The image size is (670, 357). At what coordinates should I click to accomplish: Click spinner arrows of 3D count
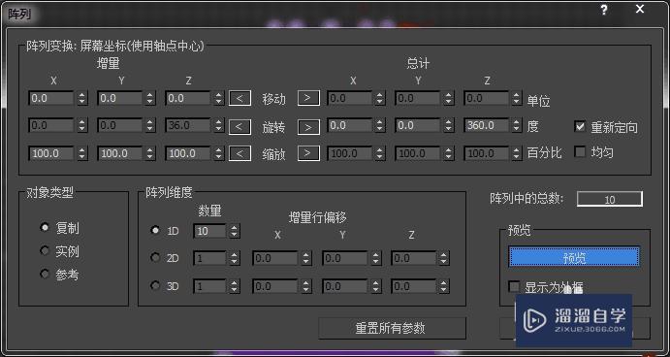pos(234,286)
